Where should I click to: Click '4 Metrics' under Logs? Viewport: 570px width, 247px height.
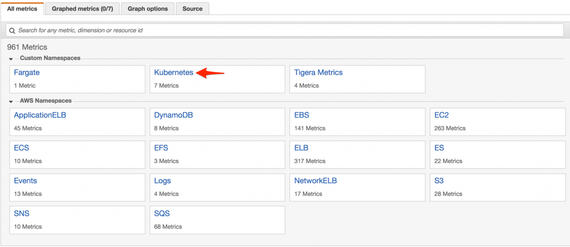(x=166, y=194)
